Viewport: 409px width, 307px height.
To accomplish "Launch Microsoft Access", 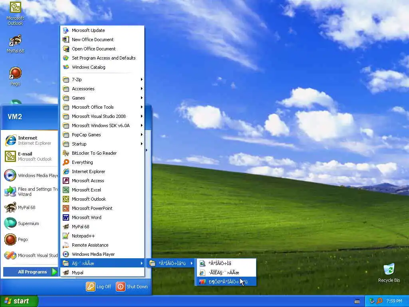I will (x=102, y=181).
